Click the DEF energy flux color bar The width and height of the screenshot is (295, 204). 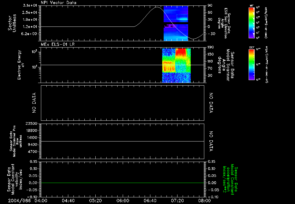[252, 65]
